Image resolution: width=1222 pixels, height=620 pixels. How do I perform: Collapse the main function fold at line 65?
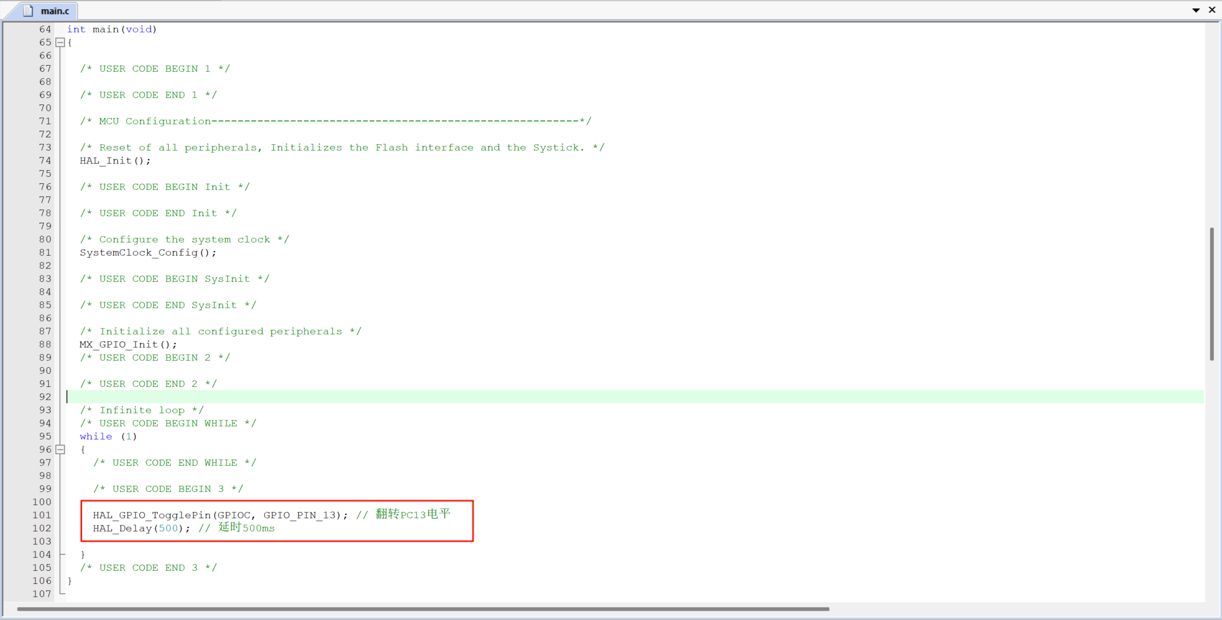(61, 43)
